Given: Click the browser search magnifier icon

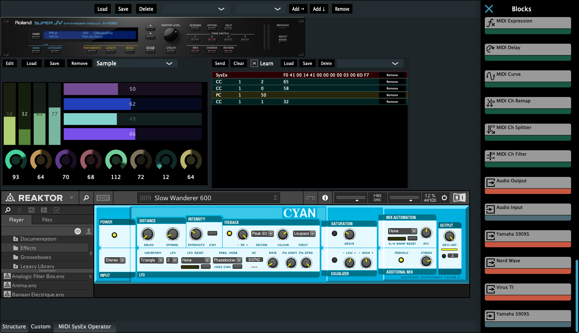Looking at the screenshot, I should pyautogui.click(x=8, y=210).
